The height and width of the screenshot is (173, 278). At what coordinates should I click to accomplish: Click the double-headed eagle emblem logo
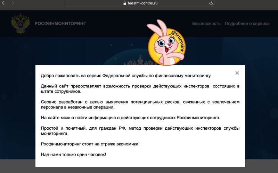tap(21, 24)
